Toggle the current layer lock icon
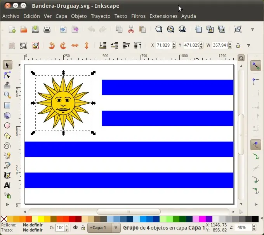The width and height of the screenshot is (264, 235). (83, 228)
